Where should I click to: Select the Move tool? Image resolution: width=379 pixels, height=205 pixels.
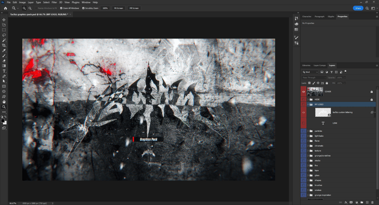click(4, 20)
